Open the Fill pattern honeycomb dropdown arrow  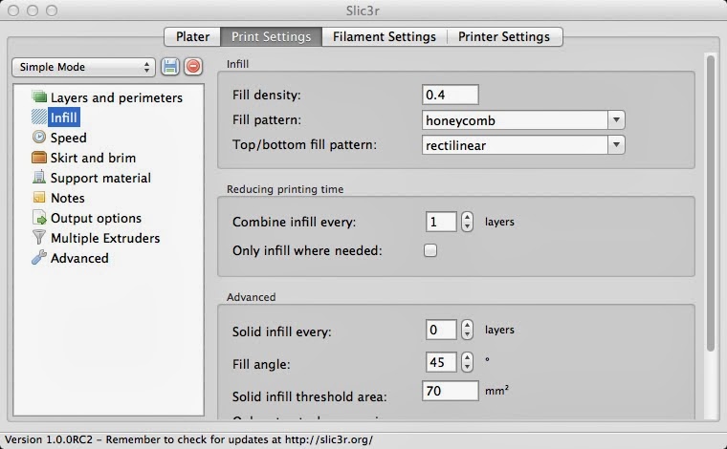pos(616,120)
